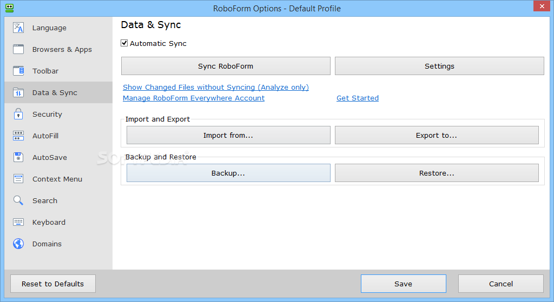This screenshot has width=554, height=302.
Task: Click the Sync RoboForm button
Action: (226, 66)
